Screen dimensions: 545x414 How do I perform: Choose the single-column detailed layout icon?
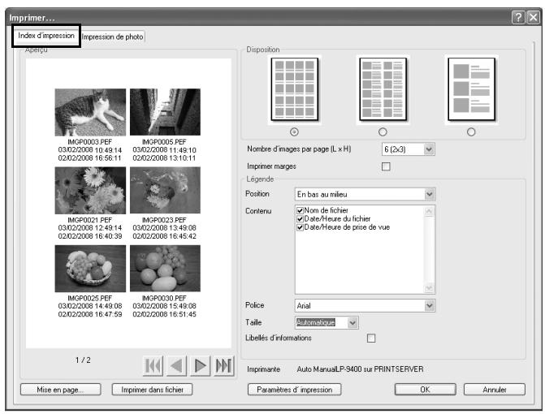coord(471,89)
